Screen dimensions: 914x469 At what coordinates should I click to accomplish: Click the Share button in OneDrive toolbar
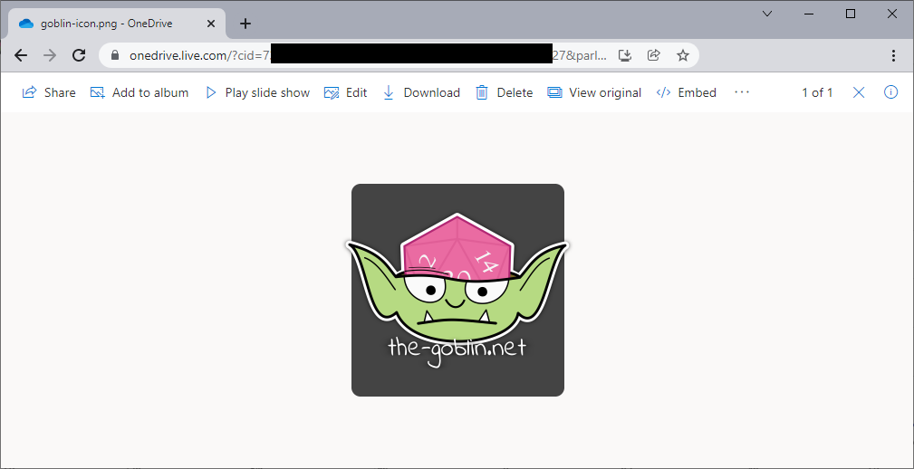[49, 92]
